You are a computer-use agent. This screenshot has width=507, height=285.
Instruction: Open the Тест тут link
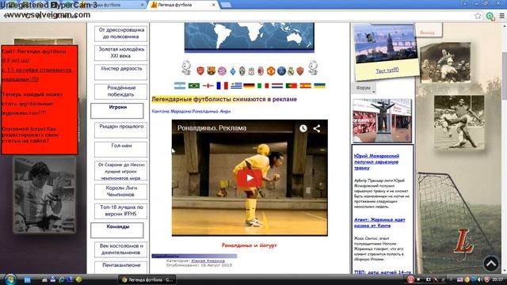click(x=387, y=70)
